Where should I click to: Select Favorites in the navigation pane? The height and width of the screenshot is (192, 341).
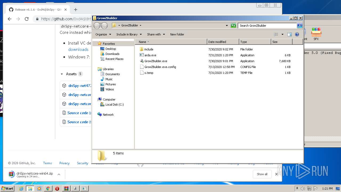tap(109, 44)
